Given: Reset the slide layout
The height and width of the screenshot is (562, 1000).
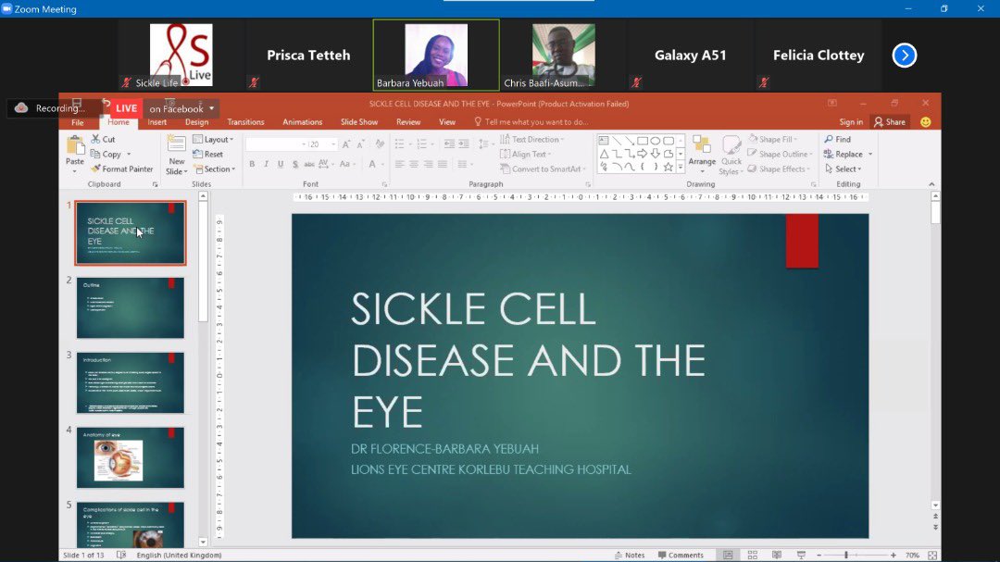Looking at the screenshot, I should coord(208,154).
